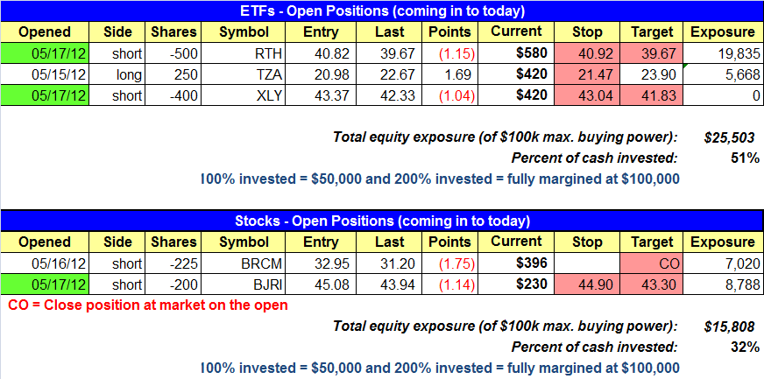764x379 pixels.
Task: Click the TZA target value 23.90
Action: 650,74
